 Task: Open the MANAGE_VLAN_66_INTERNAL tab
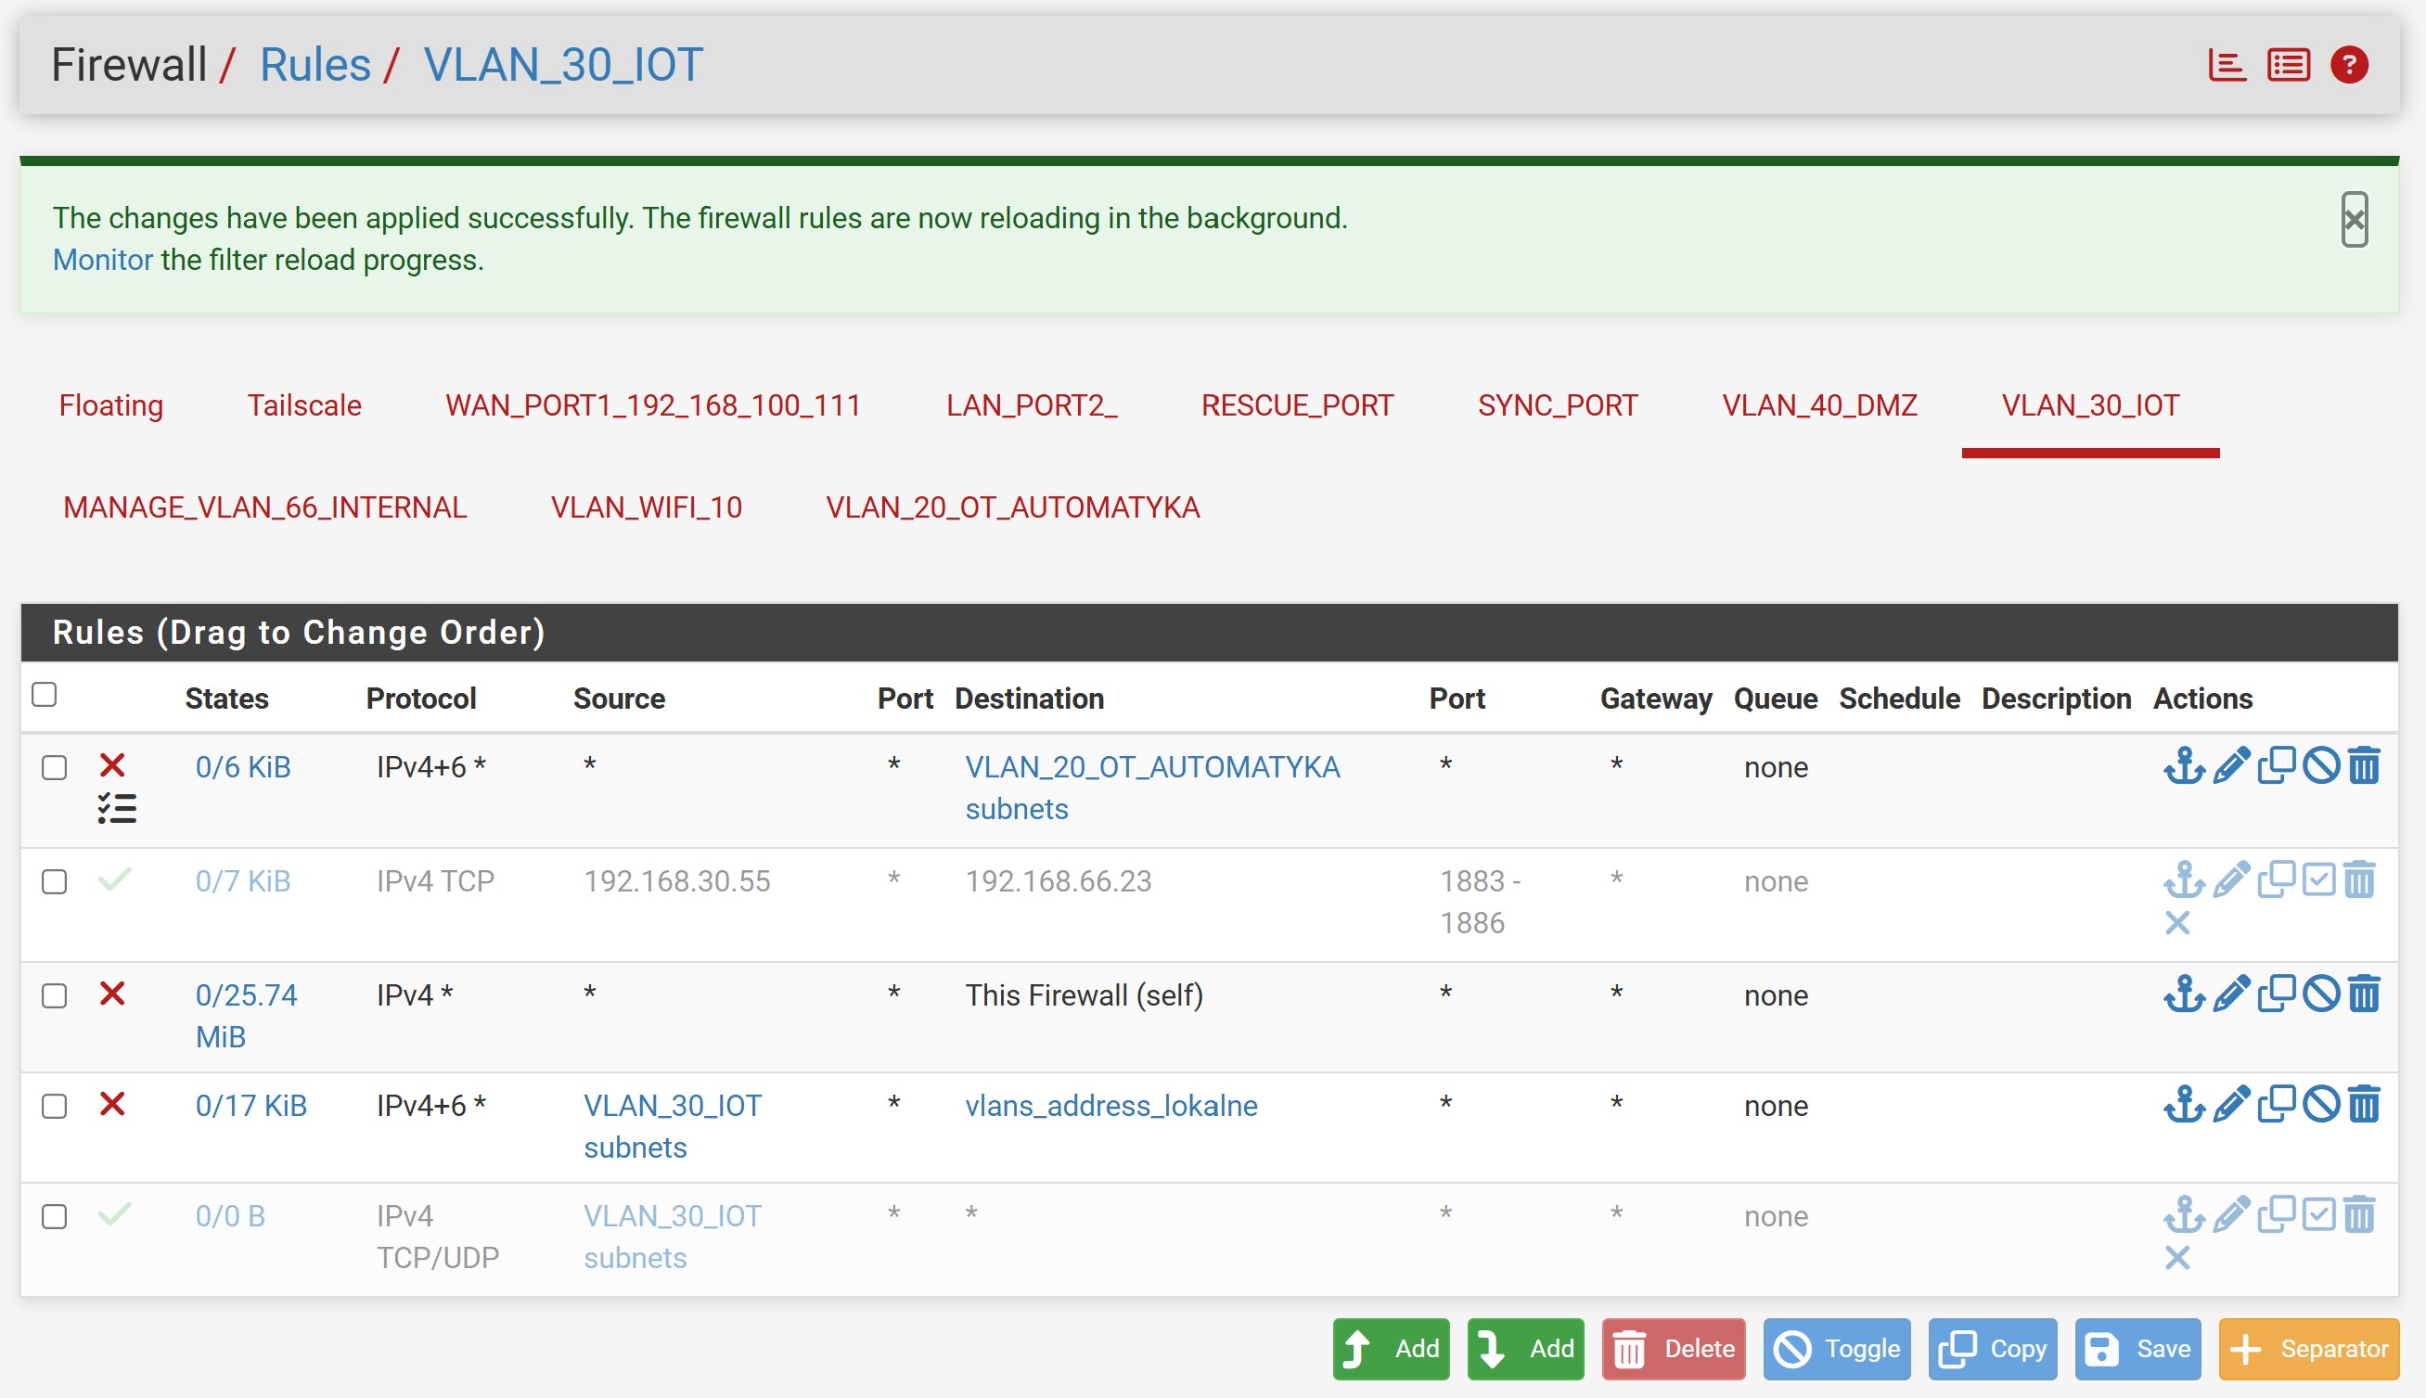click(265, 507)
